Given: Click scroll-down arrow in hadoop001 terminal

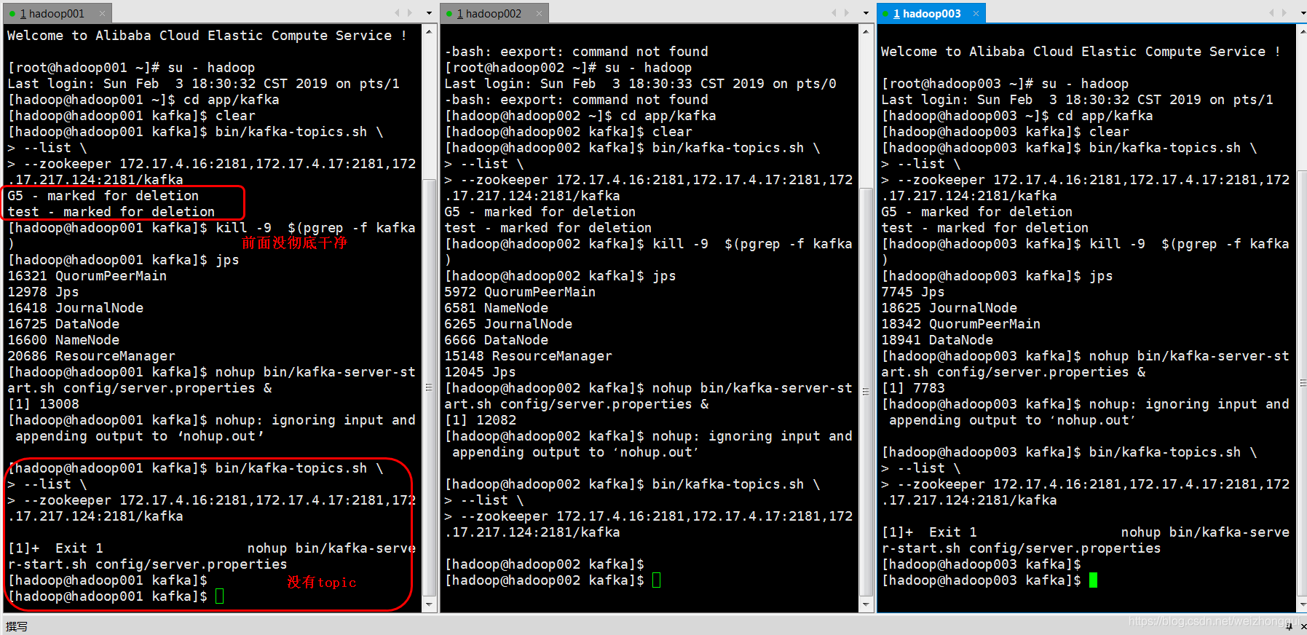Looking at the screenshot, I should 429,604.
